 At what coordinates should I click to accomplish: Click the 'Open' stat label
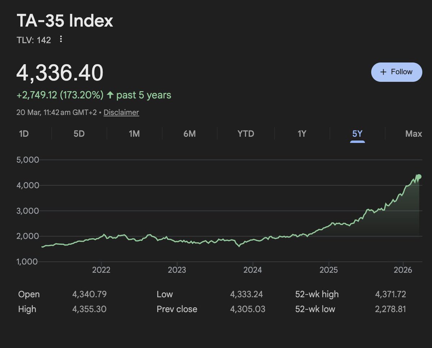[29, 294]
